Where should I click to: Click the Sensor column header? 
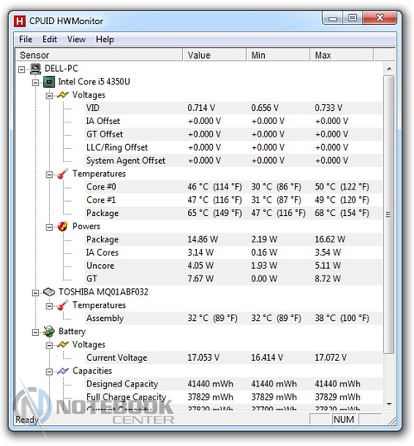point(99,55)
